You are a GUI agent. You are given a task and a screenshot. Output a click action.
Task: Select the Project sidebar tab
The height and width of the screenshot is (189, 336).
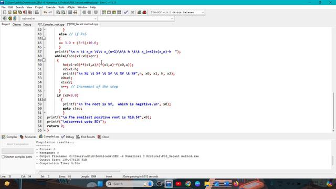(6, 24)
